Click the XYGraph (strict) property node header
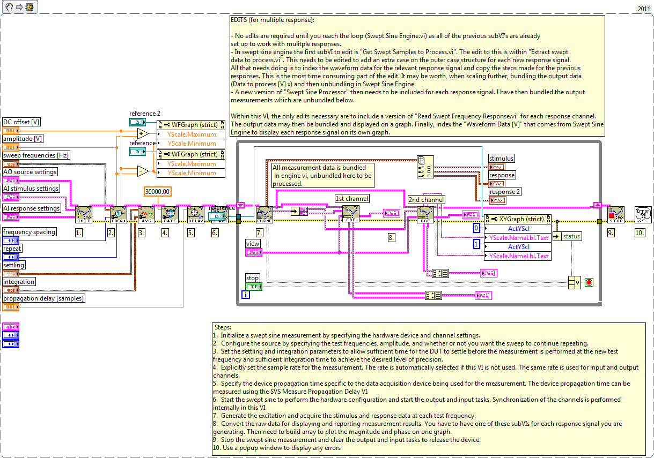Viewport: 654px width, 458px height. [x=517, y=219]
